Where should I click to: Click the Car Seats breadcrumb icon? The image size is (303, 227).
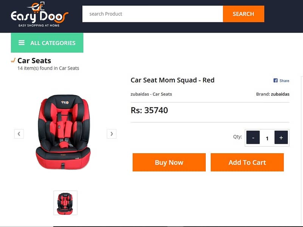click(12, 60)
